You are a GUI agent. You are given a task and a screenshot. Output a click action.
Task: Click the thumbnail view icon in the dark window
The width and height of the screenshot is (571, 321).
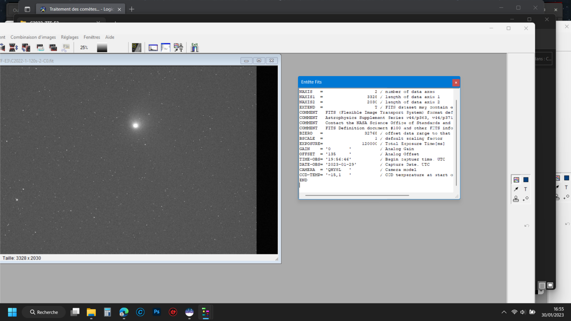pyautogui.click(x=550, y=285)
